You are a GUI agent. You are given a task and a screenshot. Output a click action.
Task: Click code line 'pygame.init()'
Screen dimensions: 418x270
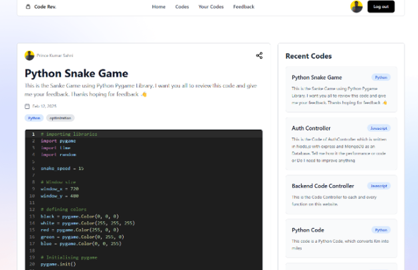pos(59,264)
